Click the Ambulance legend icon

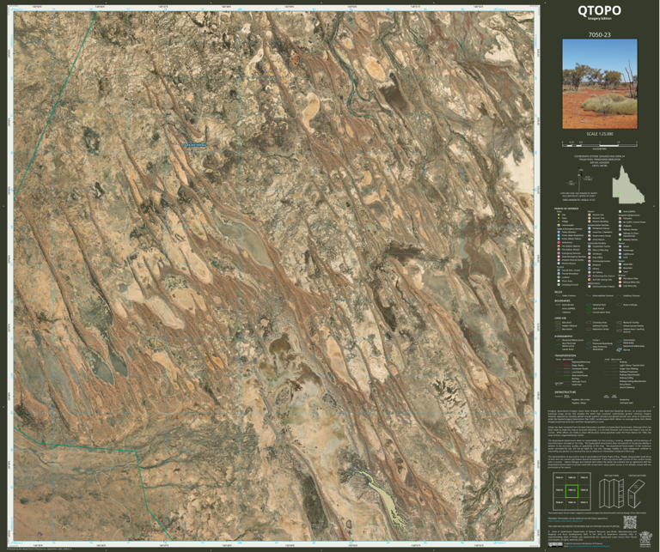(x=559, y=243)
